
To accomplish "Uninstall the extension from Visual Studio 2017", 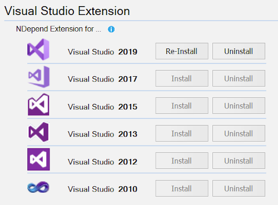I will (x=239, y=78).
